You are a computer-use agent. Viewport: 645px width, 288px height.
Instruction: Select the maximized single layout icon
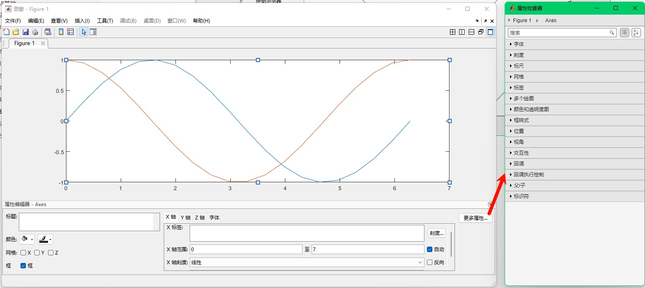click(490, 32)
